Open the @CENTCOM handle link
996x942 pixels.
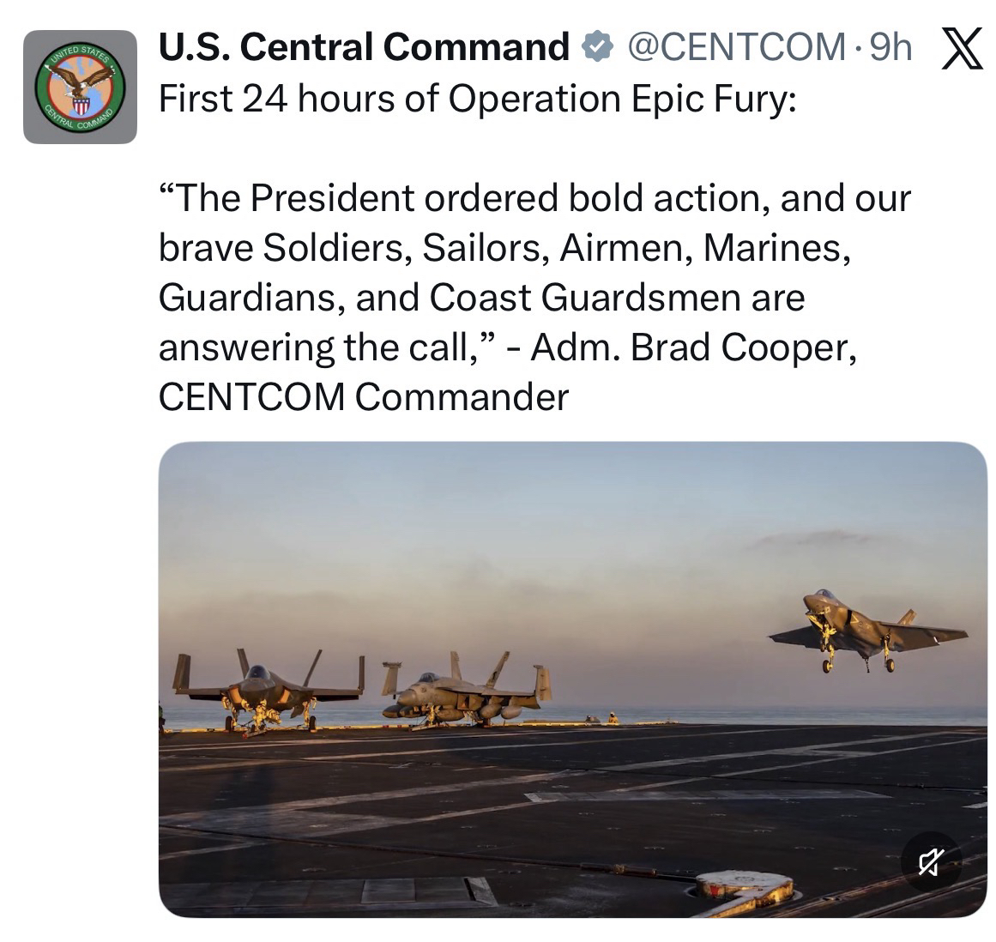pyautogui.click(x=736, y=48)
